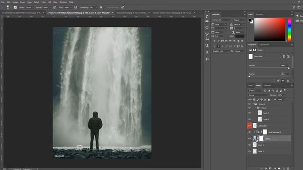This screenshot has height=170, width=303.
Task: Toggle red-highlighted eye of layer below Layer 3
Action: click(x=250, y=126)
